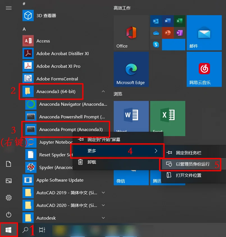Click the Power button in the sidebar
This screenshot has width=226, height=237.
point(9,215)
